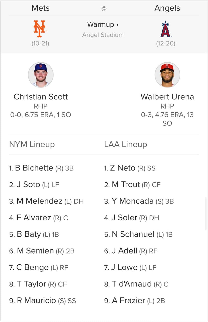Image resolution: width=208 pixels, height=322 pixels.
Task: Select Y Moncada third base entry
Action: pyautogui.click(x=139, y=201)
